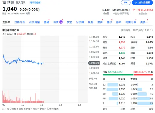Click the 最高 value 1,070
Viewport: 155px width, 113px height.
click(122, 48)
